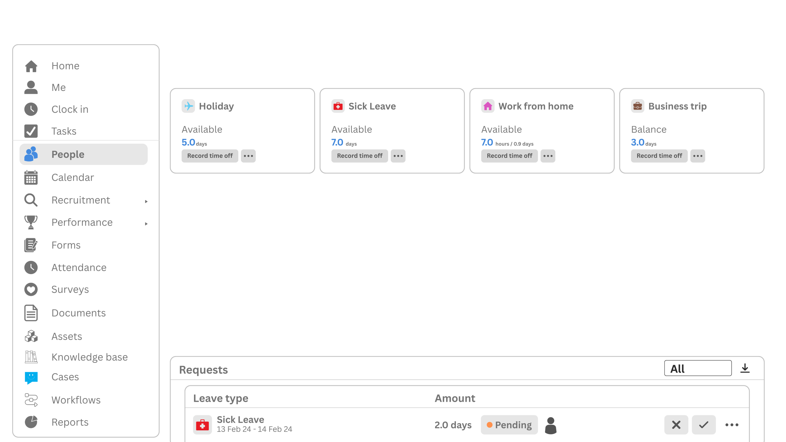Click the Sick Leave request row medical icon
This screenshot has width=786, height=442.
[202, 425]
